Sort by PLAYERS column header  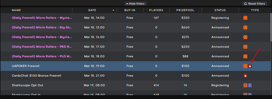156,10
